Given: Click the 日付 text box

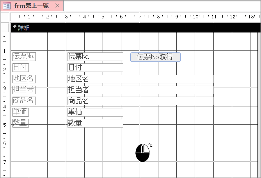Looking at the screenshot, I should pos(95,68).
